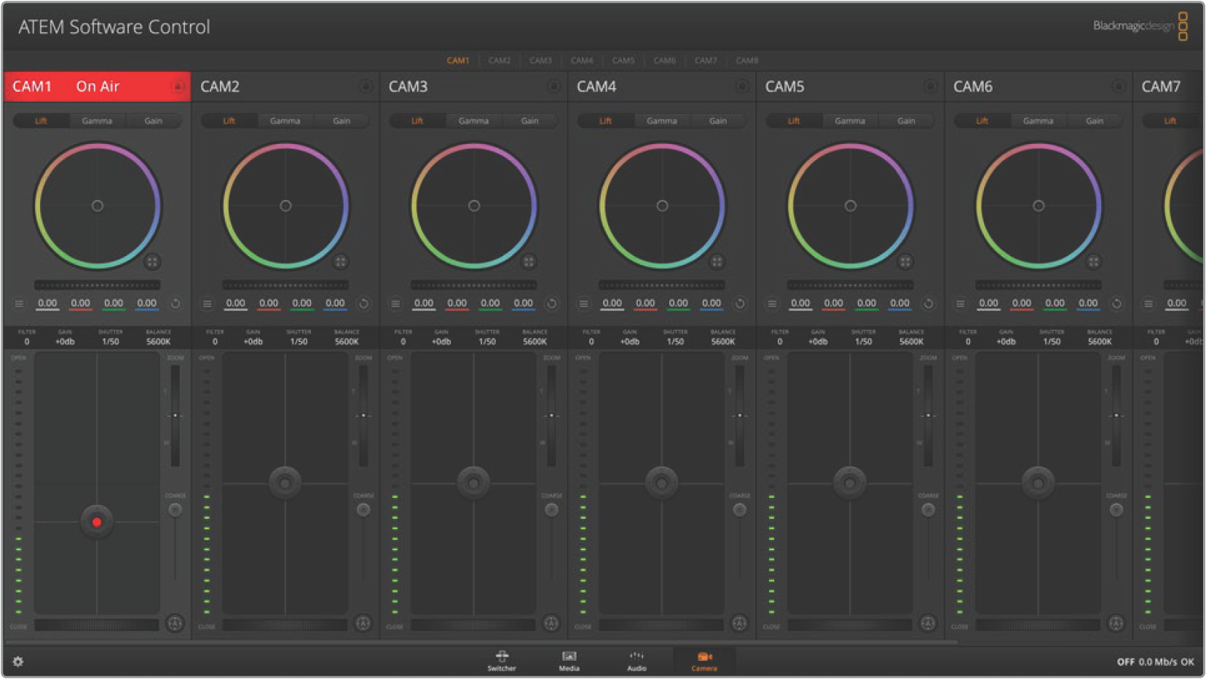Screen dimensions: 1206x679
Task: Toggle the CAM1 lock icon
Action: (177, 87)
